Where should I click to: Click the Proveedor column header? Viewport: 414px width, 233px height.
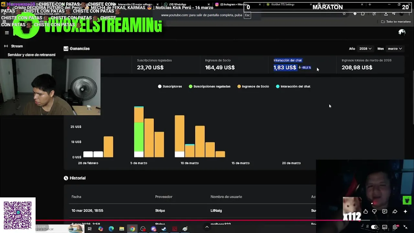(164, 197)
